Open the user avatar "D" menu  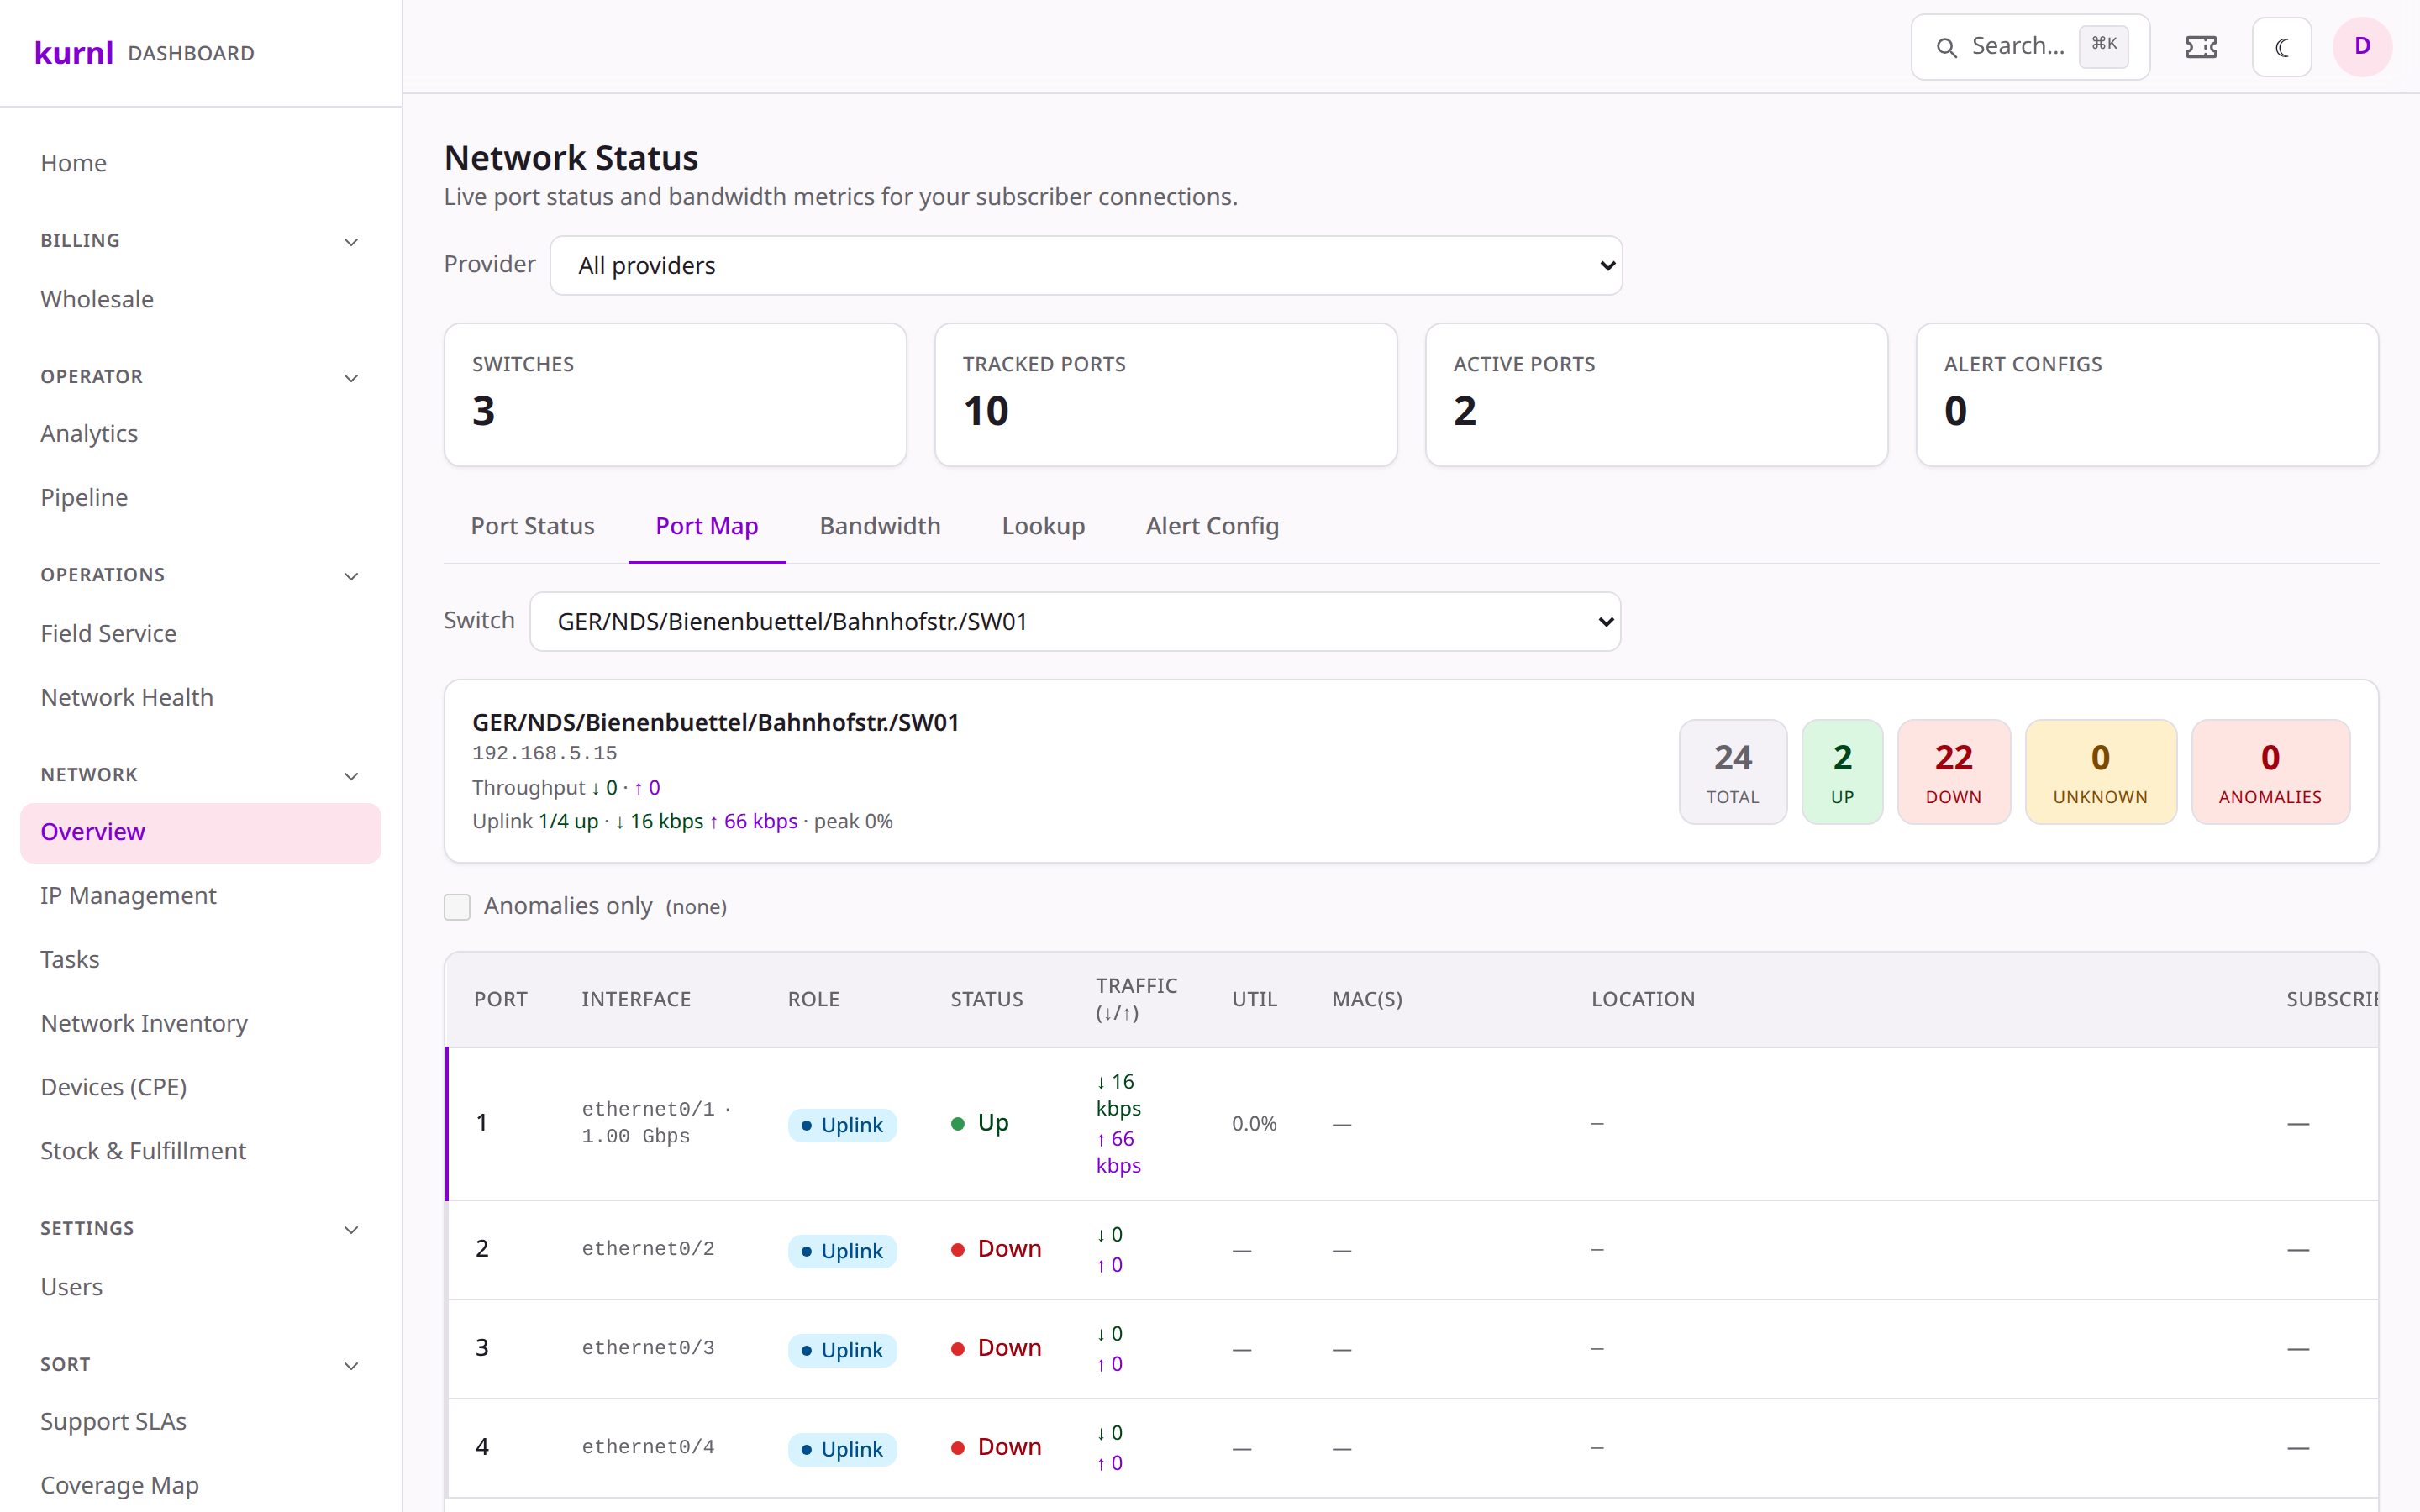point(2362,47)
